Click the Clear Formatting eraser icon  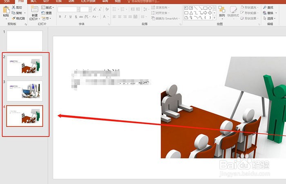coord(107,9)
